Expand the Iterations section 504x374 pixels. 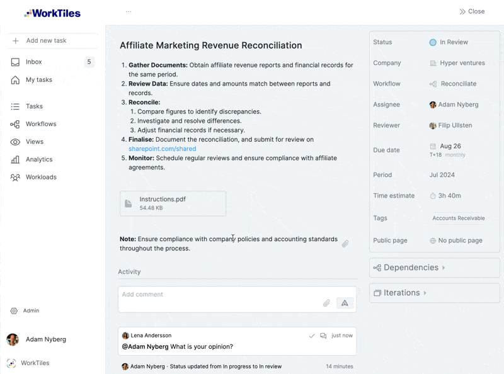(x=401, y=293)
